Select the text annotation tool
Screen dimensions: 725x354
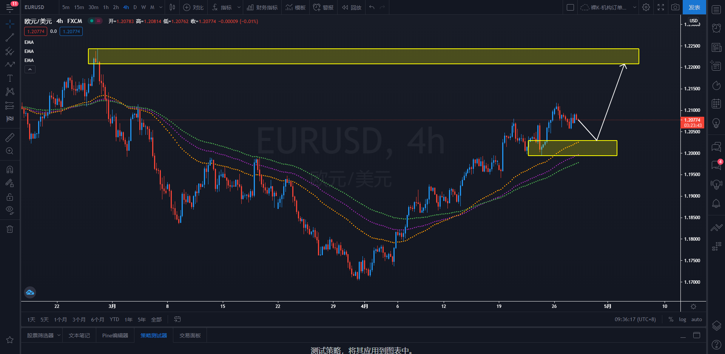10,78
